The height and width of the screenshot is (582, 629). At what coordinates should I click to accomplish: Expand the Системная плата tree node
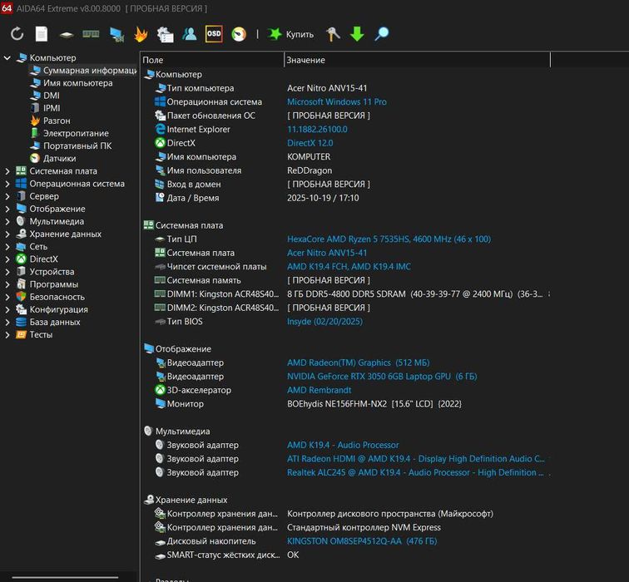coord(7,171)
